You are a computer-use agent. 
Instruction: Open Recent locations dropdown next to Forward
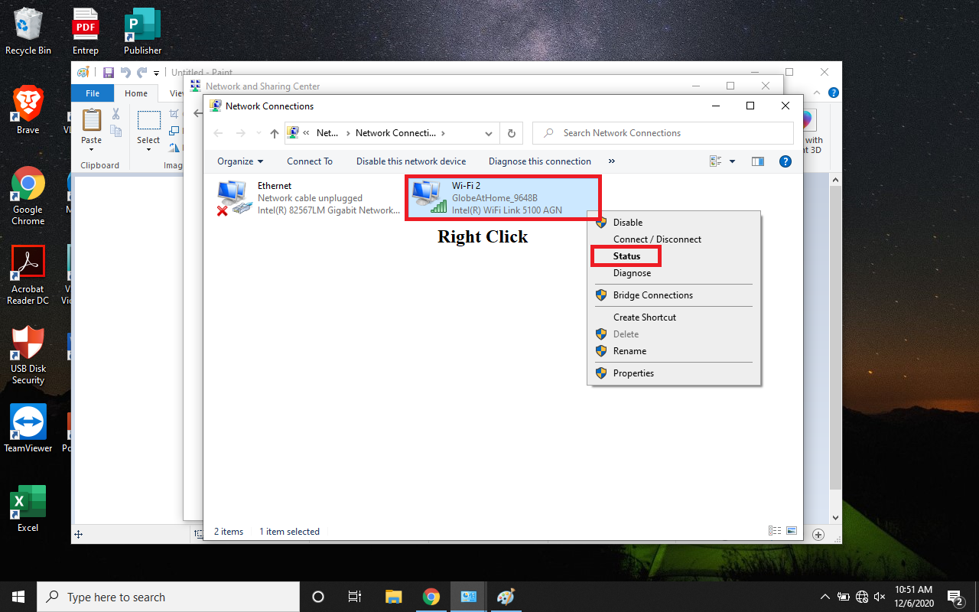(x=259, y=134)
